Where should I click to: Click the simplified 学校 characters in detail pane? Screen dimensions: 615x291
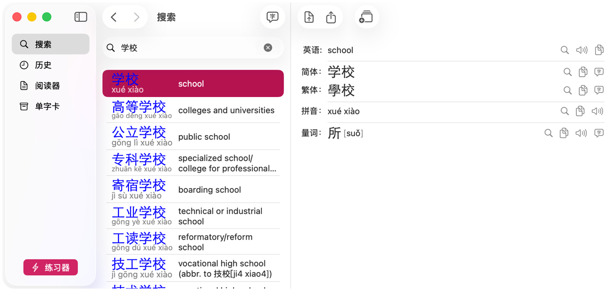[341, 72]
